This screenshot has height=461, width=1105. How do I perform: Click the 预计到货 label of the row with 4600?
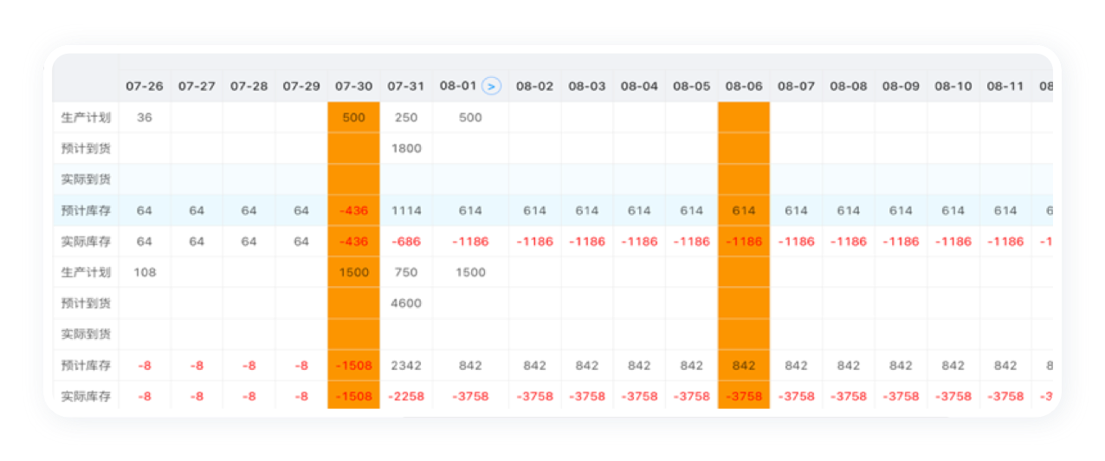pyautogui.click(x=86, y=303)
